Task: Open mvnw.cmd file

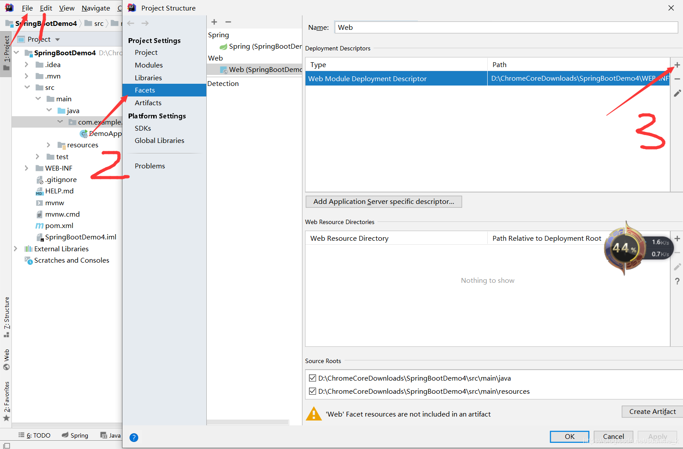Action: pos(62,214)
